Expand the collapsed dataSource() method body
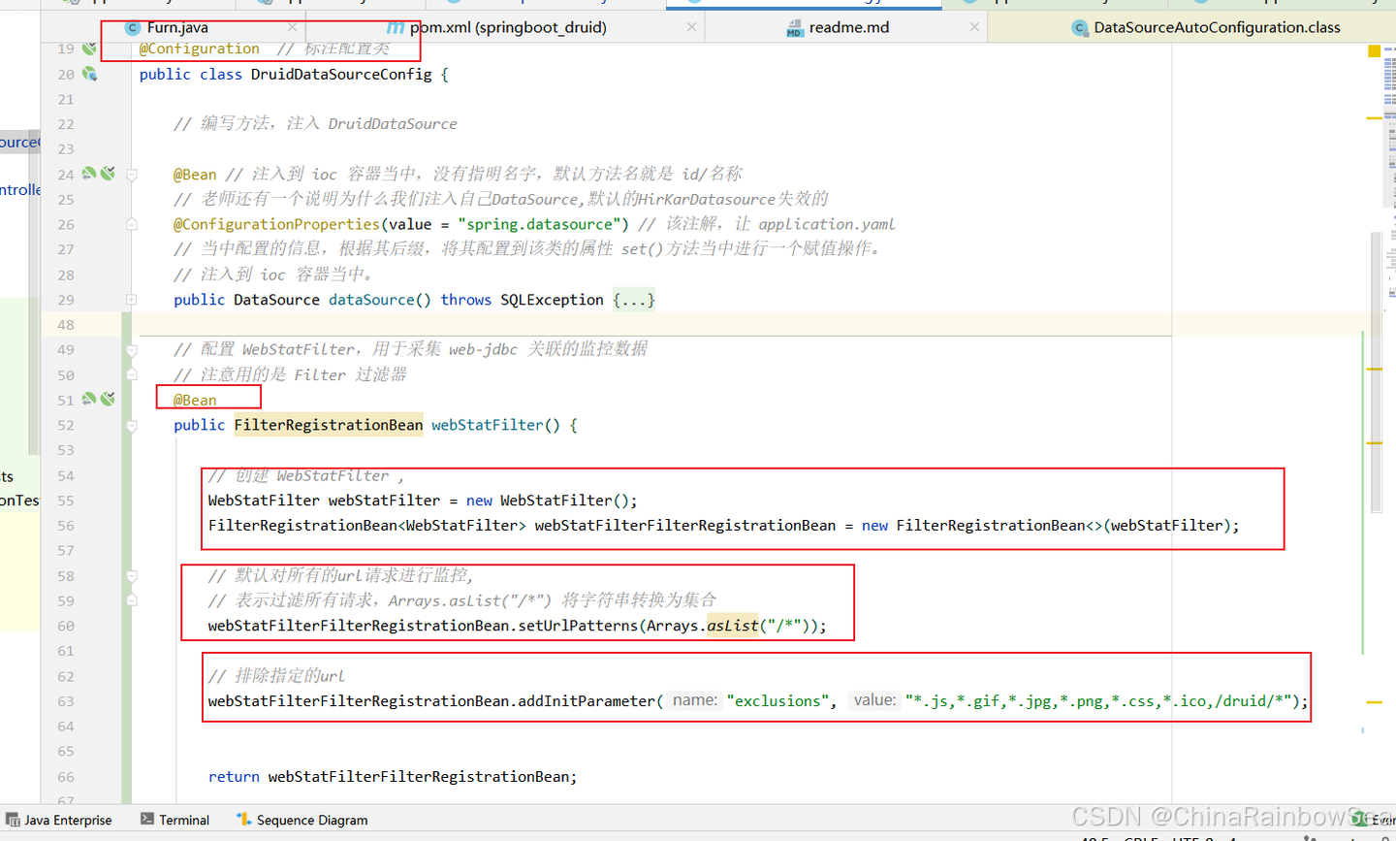Viewport: 1396px width, 841px height. point(634,299)
